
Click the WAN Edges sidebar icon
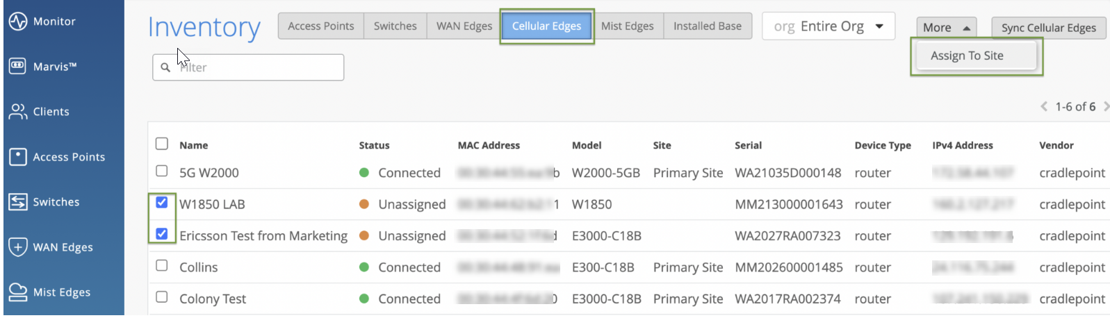click(x=18, y=247)
